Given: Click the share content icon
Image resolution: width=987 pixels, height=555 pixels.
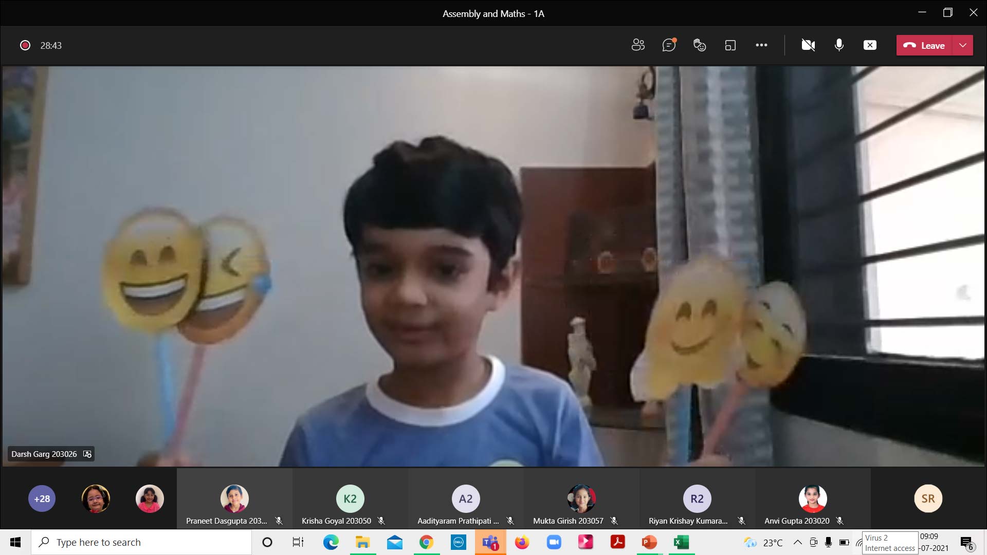Looking at the screenshot, I should coord(870,45).
